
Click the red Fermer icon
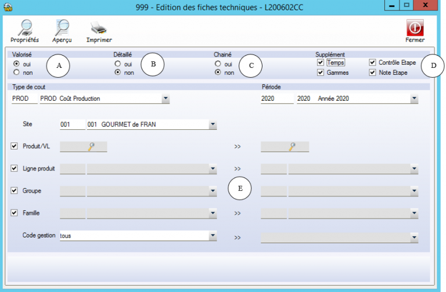pyautogui.click(x=415, y=27)
